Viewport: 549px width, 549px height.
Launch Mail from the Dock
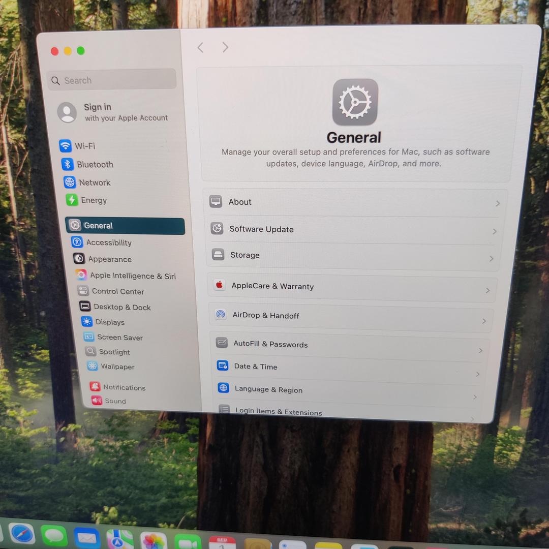(x=87, y=538)
